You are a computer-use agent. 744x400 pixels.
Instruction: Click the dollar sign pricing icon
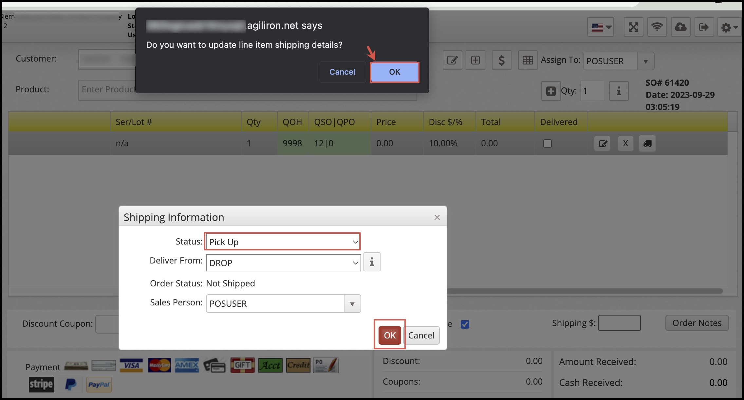click(x=501, y=60)
